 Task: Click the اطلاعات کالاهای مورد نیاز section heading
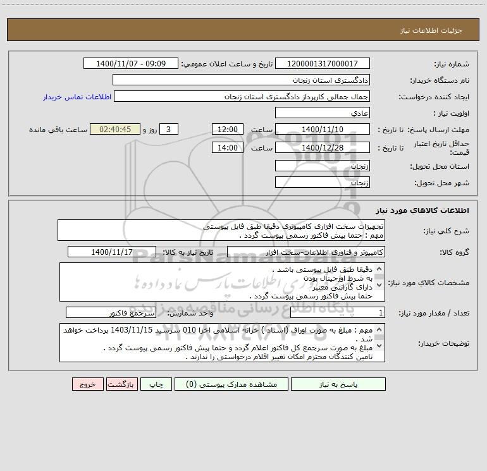pyautogui.click(x=422, y=211)
